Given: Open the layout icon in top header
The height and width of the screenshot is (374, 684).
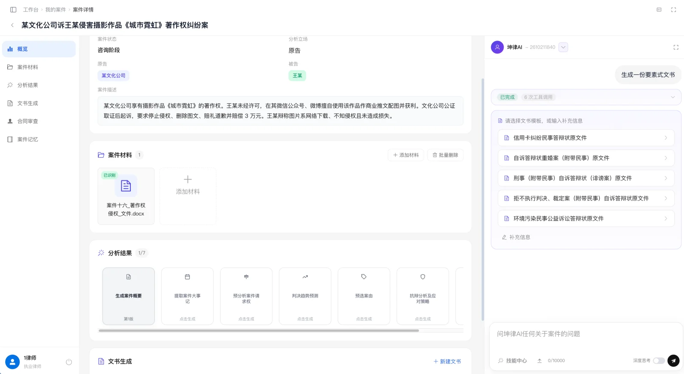Looking at the screenshot, I should tap(659, 9).
